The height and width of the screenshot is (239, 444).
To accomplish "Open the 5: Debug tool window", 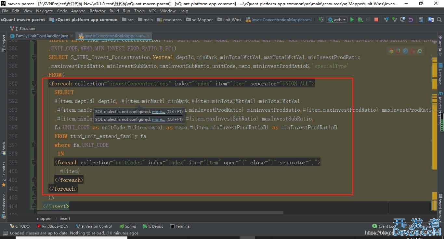I will coord(153,226).
